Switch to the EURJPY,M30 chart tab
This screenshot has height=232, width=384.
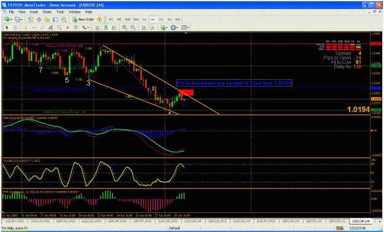coord(266,222)
